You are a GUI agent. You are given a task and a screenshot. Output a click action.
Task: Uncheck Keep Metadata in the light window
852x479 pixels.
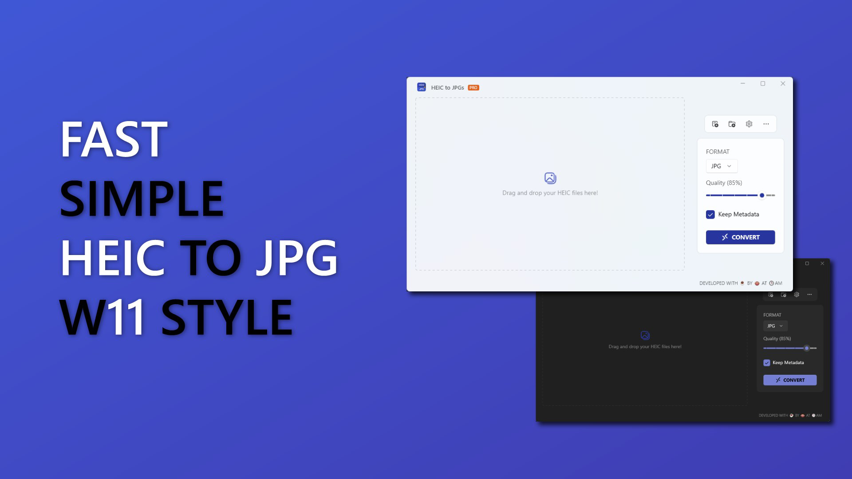(711, 215)
